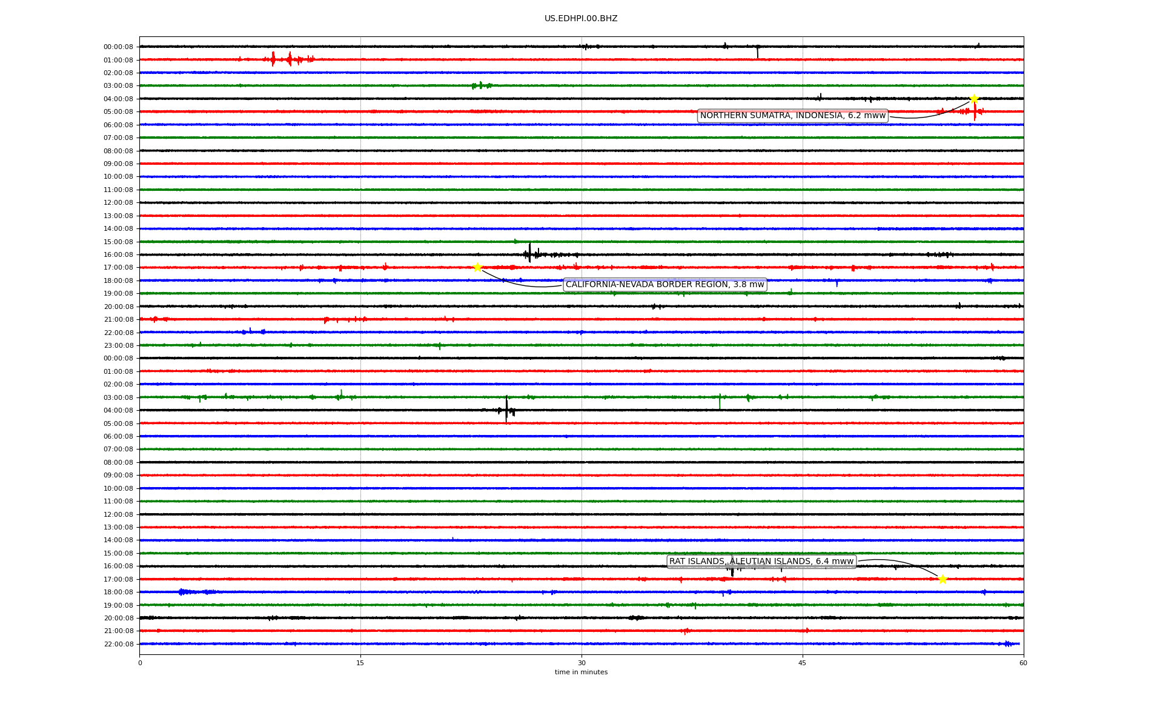Click the NORTHERN SUMATRA, INDONESIA annotation label

point(792,116)
